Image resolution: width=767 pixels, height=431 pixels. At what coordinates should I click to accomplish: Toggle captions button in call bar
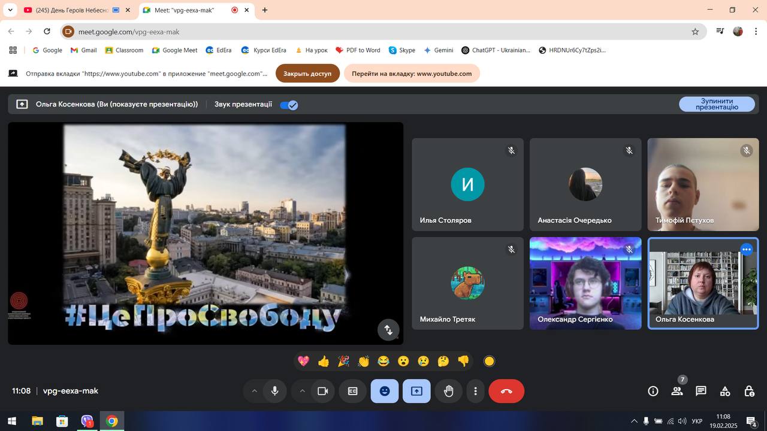tap(353, 391)
